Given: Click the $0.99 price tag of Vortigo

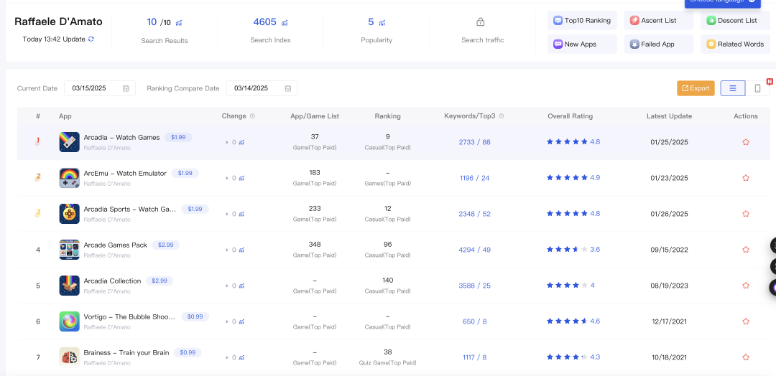Looking at the screenshot, I should click(195, 316).
